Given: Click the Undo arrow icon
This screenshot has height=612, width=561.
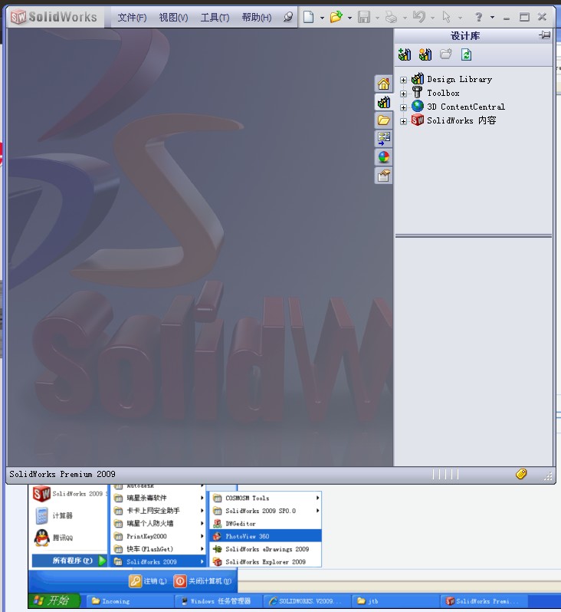Looking at the screenshot, I should (x=418, y=17).
